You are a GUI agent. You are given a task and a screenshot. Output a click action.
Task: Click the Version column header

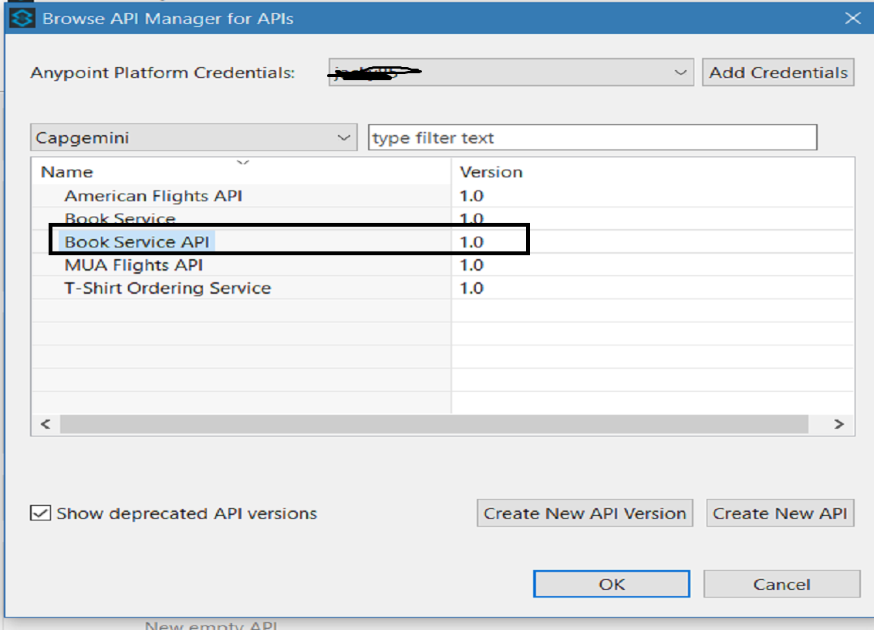point(491,172)
